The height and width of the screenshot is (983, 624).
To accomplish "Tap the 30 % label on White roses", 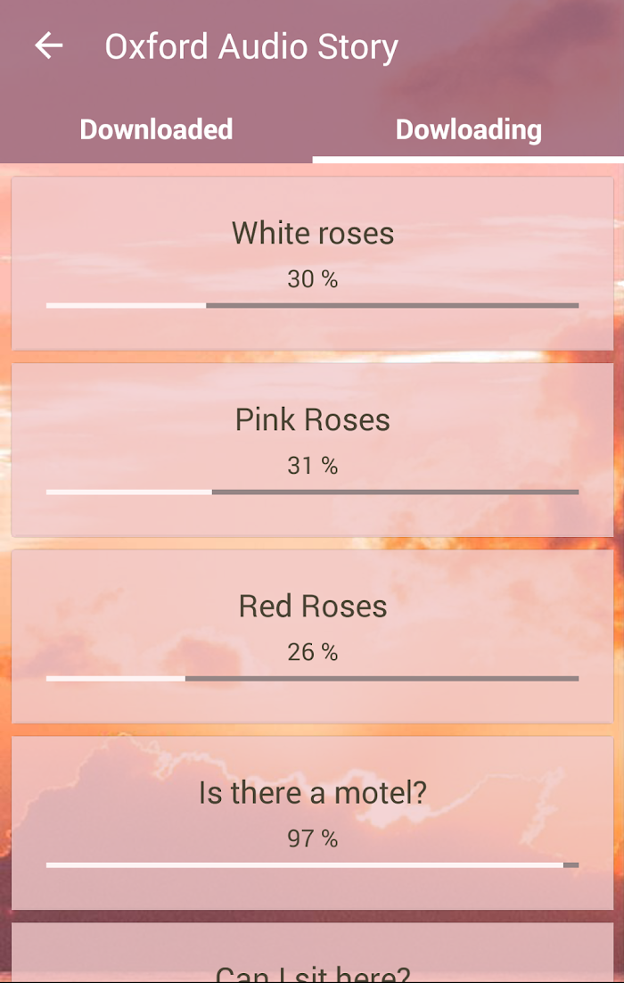I will coord(312,279).
